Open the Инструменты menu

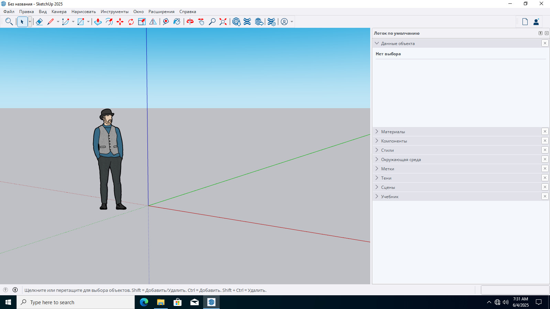tap(114, 12)
